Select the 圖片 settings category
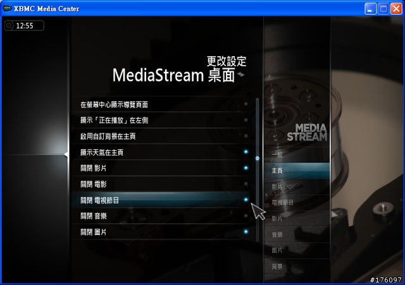This screenshot has width=405, height=285. [297, 250]
